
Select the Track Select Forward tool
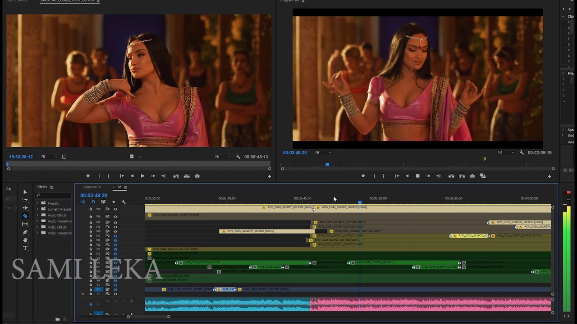25,200
